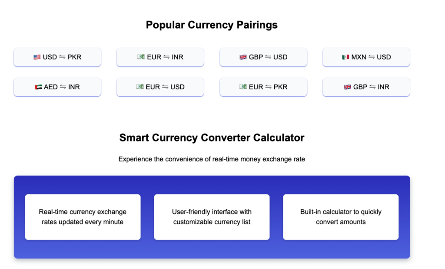
Task: Click the flag icon in EUR ⇋ INR
Action: (x=140, y=57)
